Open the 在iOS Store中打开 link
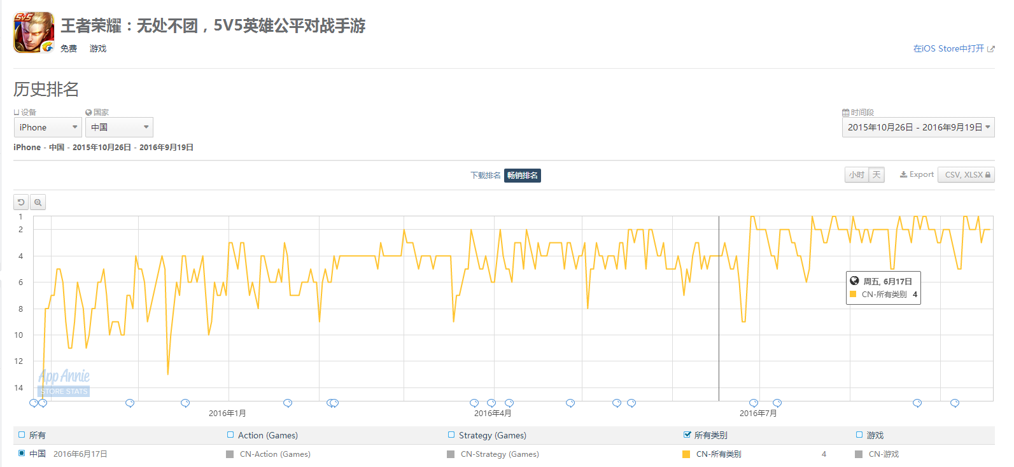 (948, 48)
